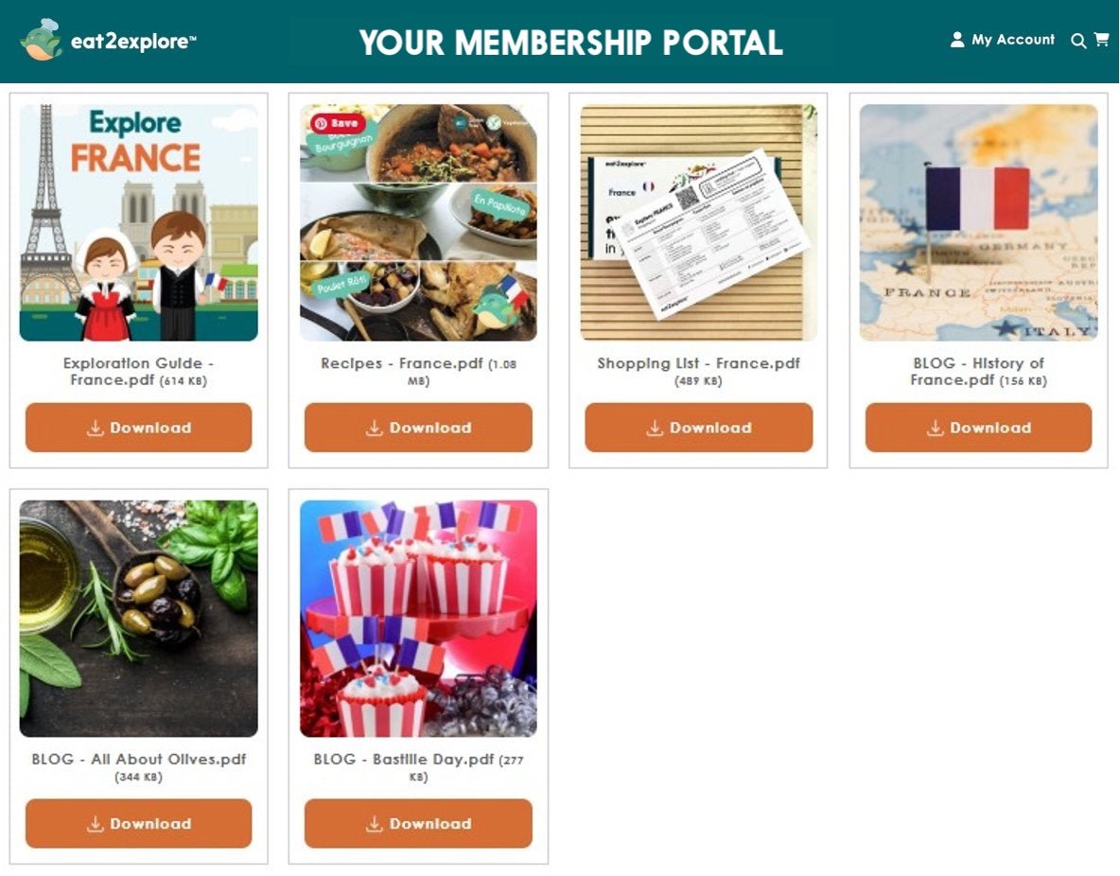Download BLOG - History of France.pdf

coord(978,428)
